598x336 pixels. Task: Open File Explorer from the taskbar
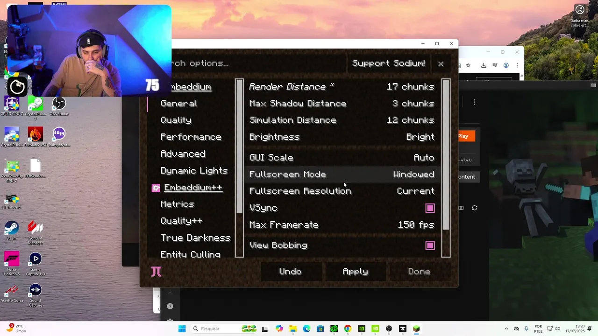pyautogui.click(x=292, y=329)
